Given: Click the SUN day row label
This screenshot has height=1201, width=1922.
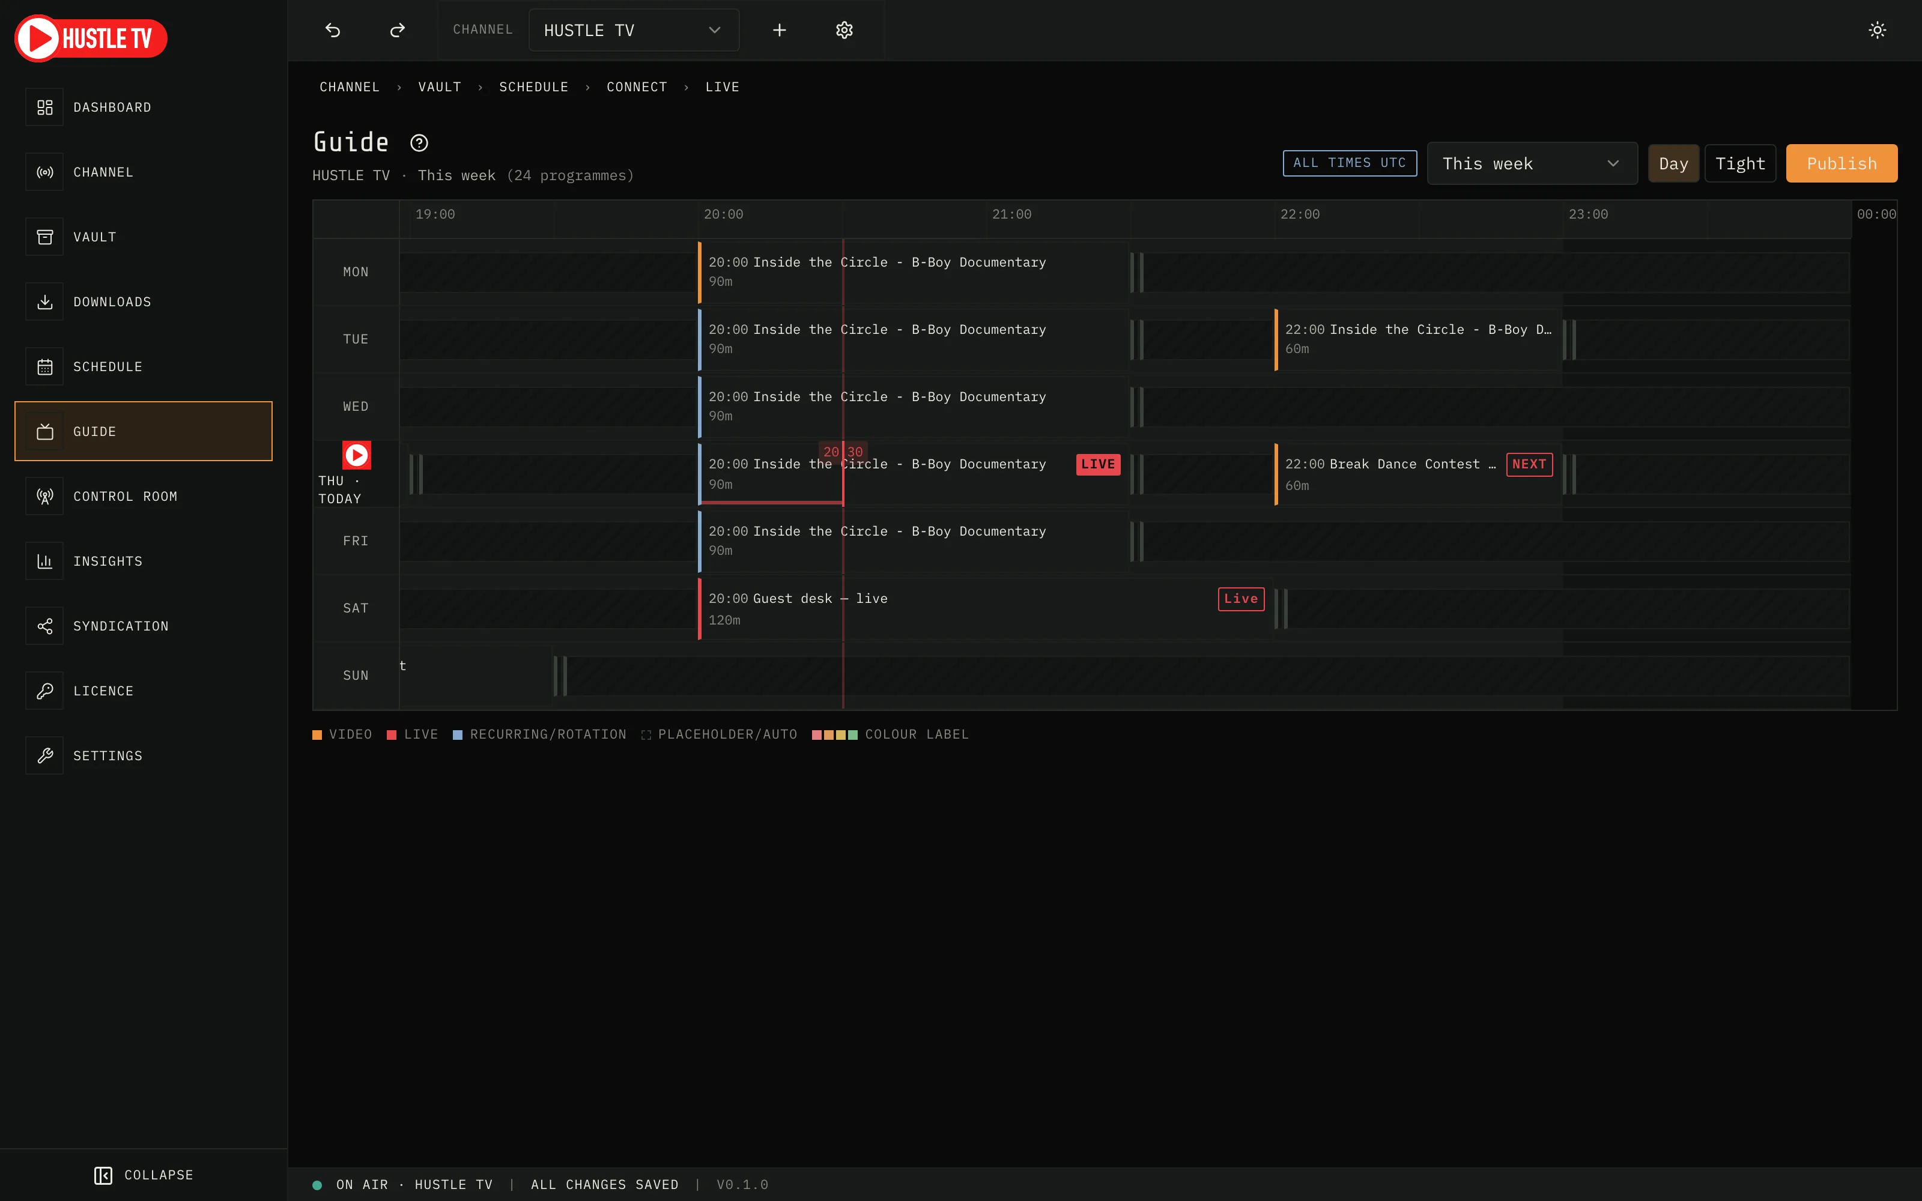Looking at the screenshot, I should coord(356,676).
